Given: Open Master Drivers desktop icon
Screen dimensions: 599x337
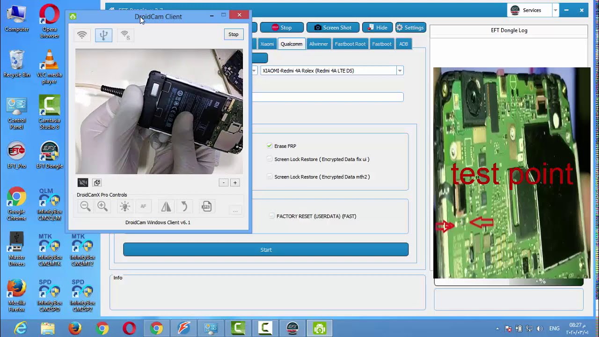Looking at the screenshot, I should coord(17,249).
